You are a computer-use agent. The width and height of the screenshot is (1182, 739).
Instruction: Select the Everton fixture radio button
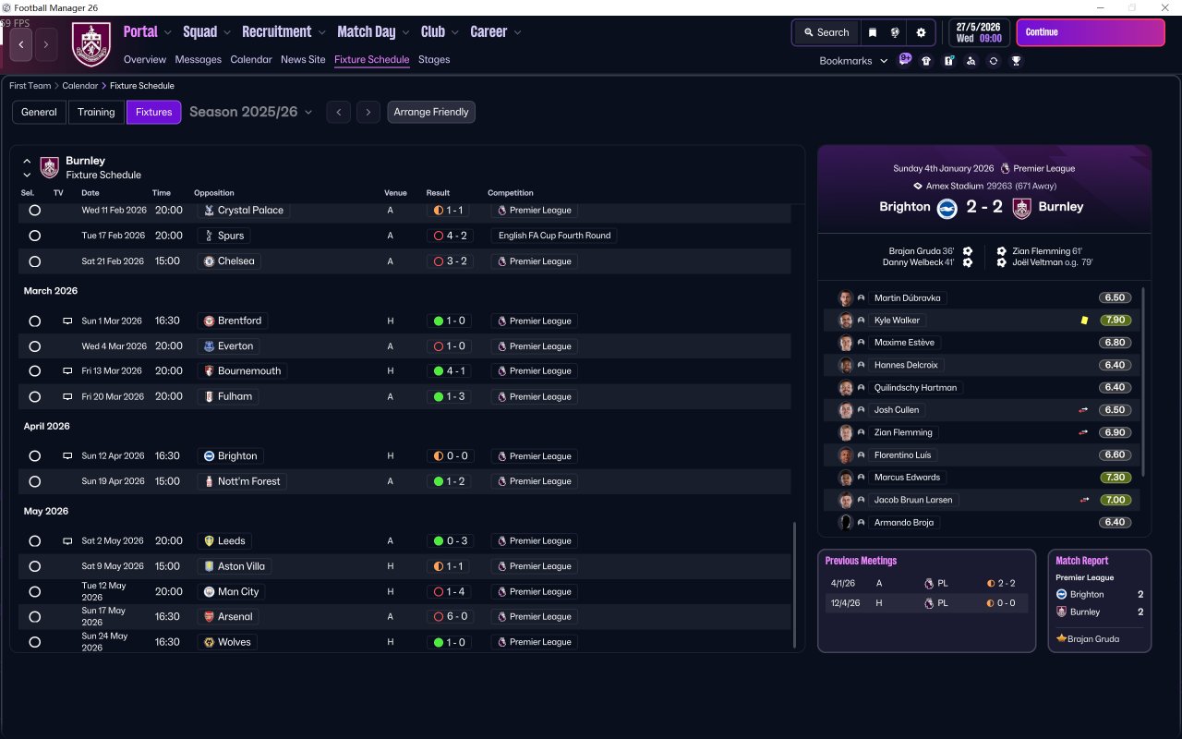(x=34, y=346)
